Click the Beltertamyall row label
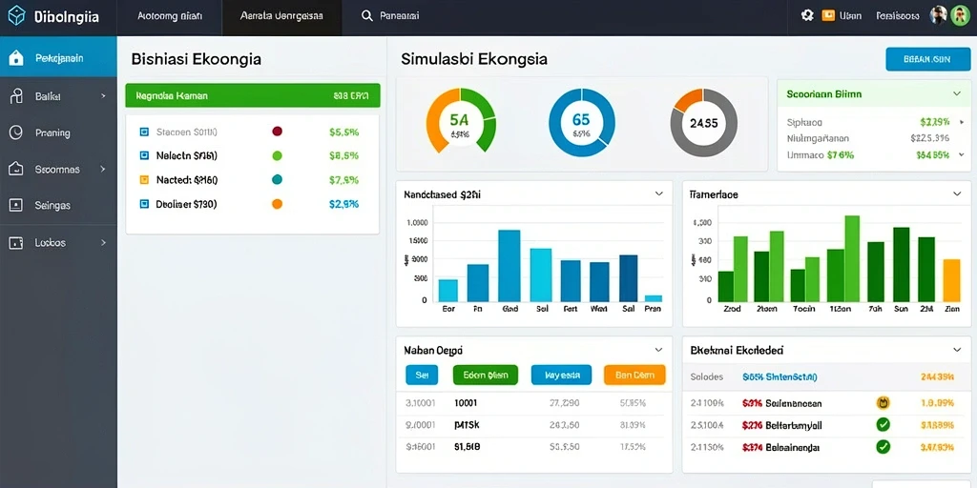This screenshot has height=488, width=977. point(794,425)
